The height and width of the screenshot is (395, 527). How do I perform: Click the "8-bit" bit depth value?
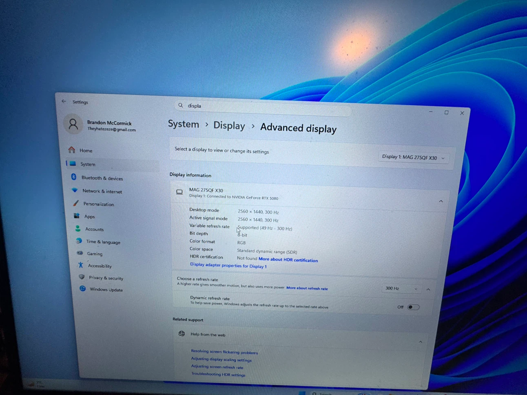tap(242, 235)
